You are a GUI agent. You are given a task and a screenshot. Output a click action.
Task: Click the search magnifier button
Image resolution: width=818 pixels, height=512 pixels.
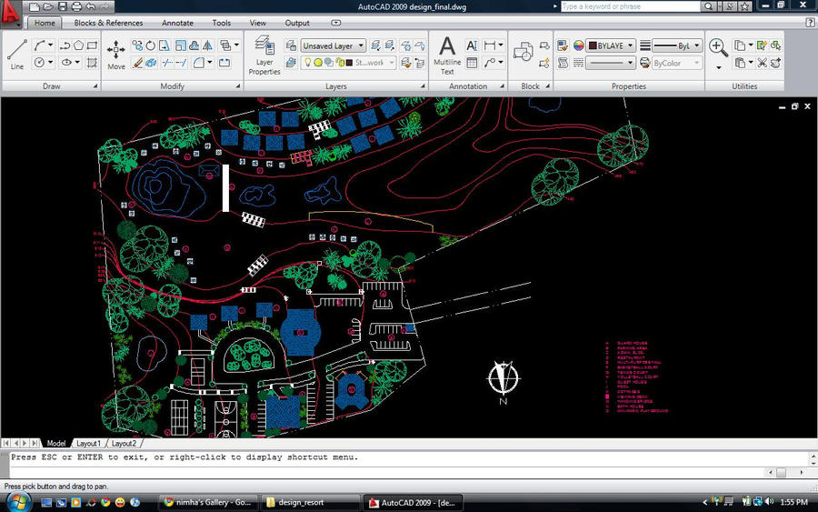tap(708, 6)
